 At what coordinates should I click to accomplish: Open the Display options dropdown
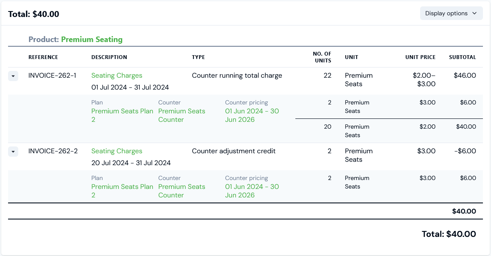click(451, 13)
